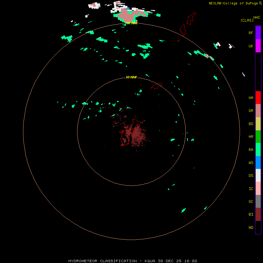Click the BD yellow legend swatch
The image size is (263, 263).
click(258, 124)
